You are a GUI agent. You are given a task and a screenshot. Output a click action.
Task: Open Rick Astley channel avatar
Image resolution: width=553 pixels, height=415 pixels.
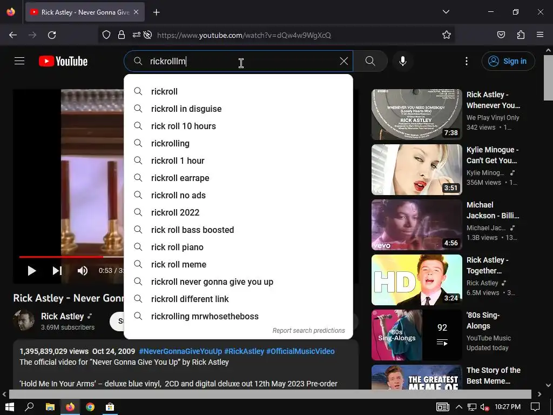[x=24, y=320]
